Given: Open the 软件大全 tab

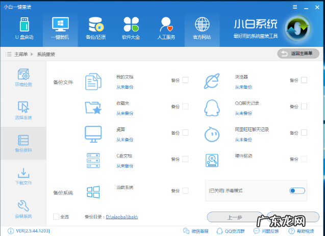Looking at the screenshot, I should click(131, 29).
